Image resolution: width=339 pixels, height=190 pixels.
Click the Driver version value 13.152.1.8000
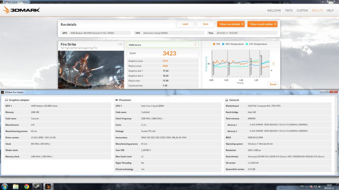tap(43, 138)
